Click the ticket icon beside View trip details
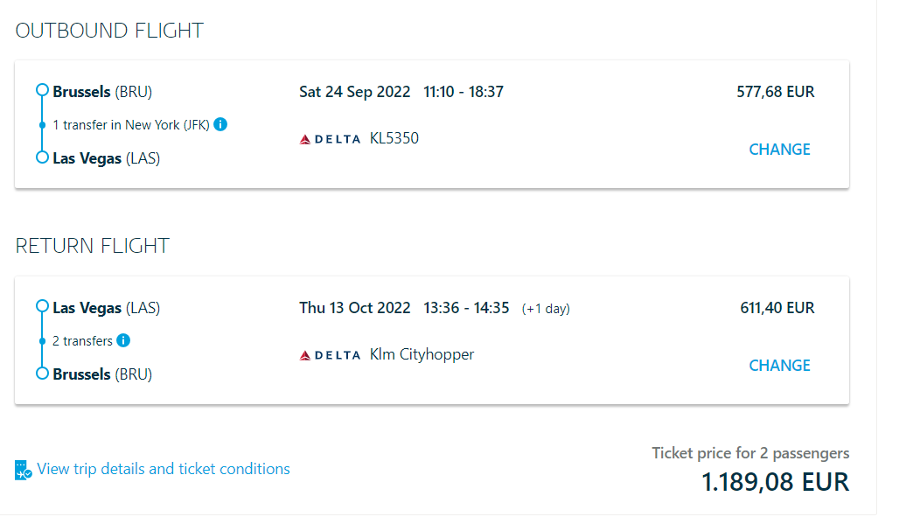 click(24, 470)
